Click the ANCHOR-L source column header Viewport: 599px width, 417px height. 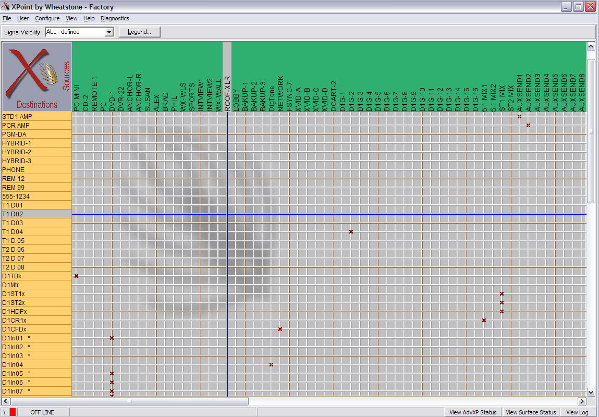click(129, 77)
